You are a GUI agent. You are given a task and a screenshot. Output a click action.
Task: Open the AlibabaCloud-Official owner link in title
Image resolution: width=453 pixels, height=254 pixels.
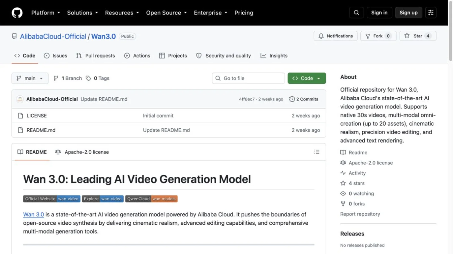tap(53, 36)
